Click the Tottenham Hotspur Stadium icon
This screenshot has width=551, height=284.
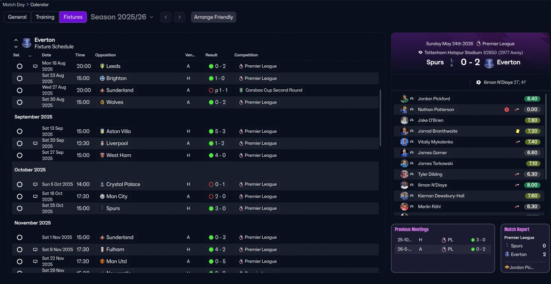pos(420,52)
